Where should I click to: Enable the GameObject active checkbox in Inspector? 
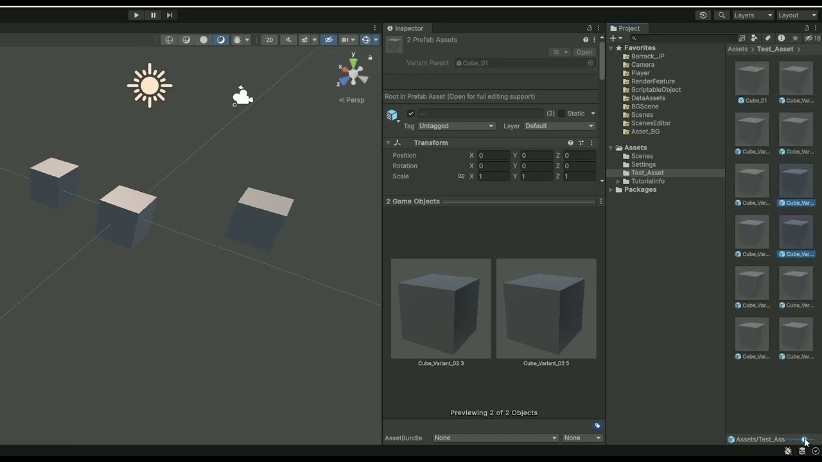pyautogui.click(x=410, y=113)
